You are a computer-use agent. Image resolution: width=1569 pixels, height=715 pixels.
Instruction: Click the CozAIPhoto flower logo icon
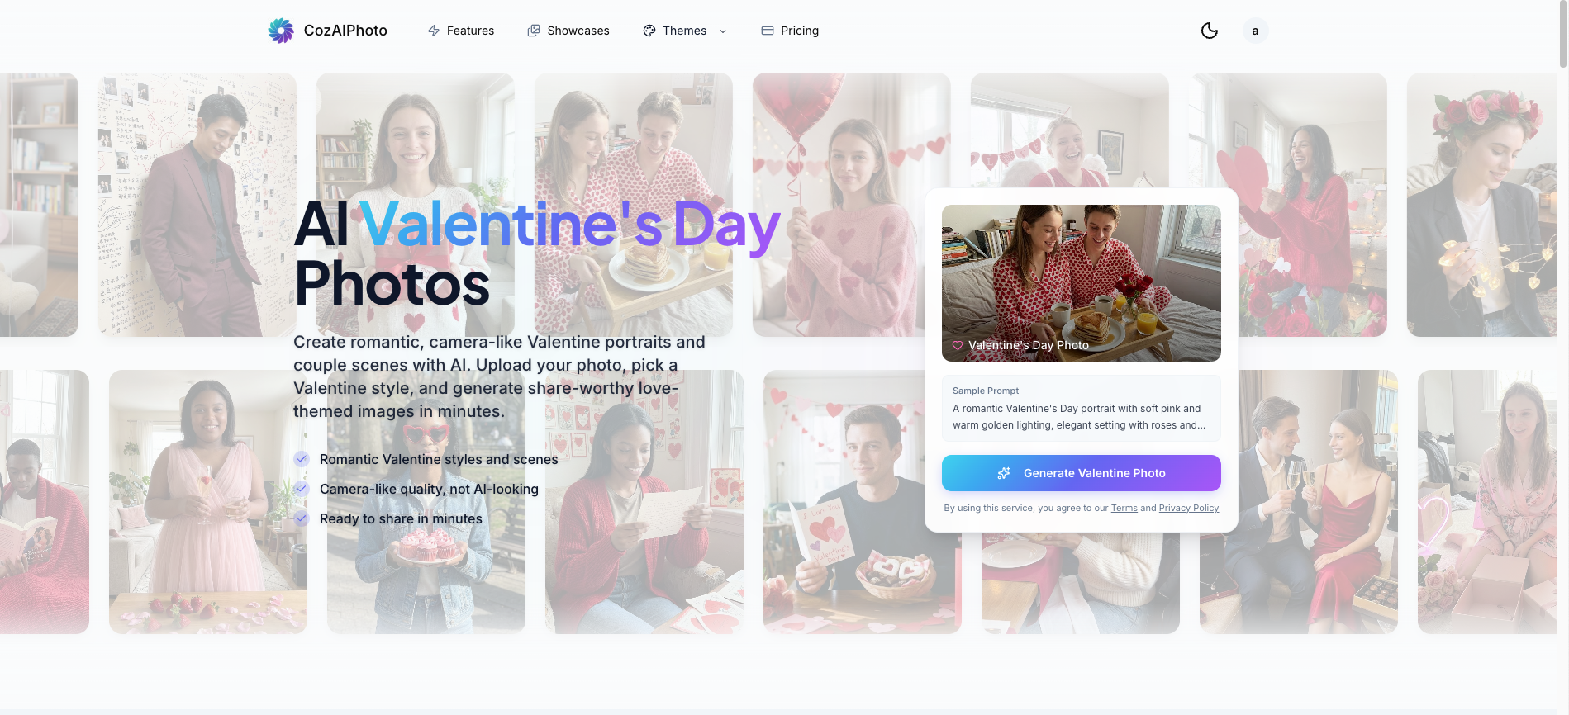click(281, 31)
